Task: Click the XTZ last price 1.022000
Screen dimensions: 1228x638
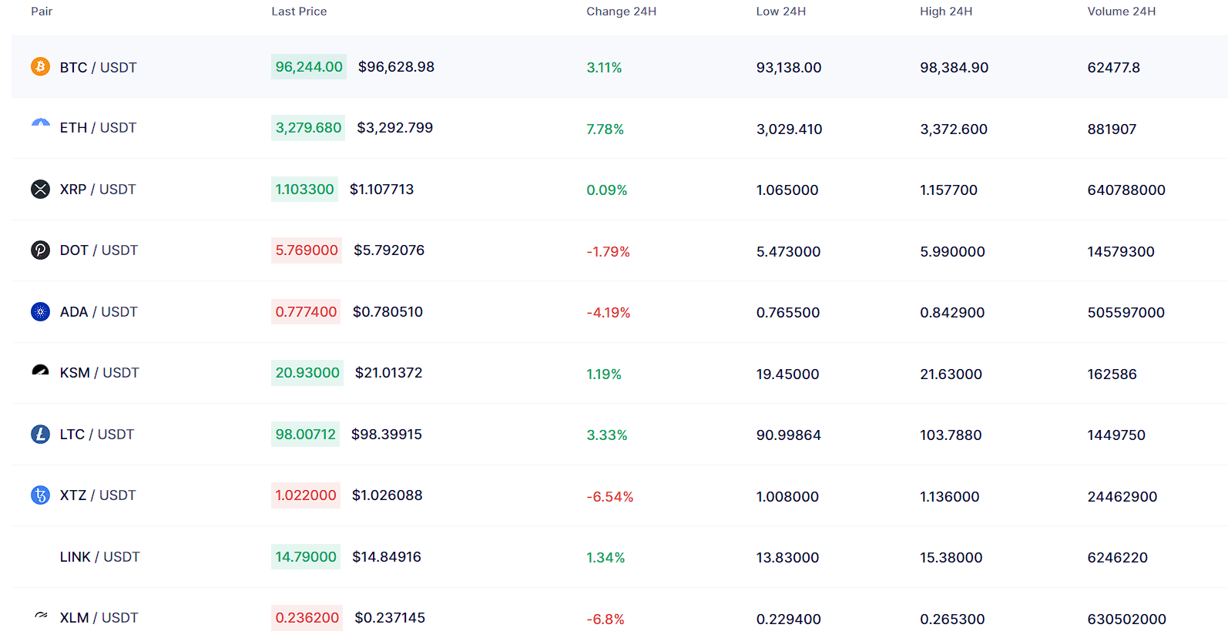Action: coord(306,495)
